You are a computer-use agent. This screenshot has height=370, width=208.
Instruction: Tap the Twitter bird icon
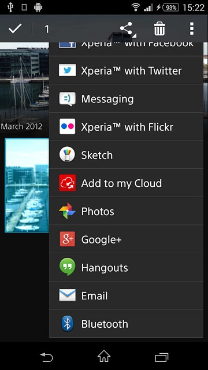68,70
